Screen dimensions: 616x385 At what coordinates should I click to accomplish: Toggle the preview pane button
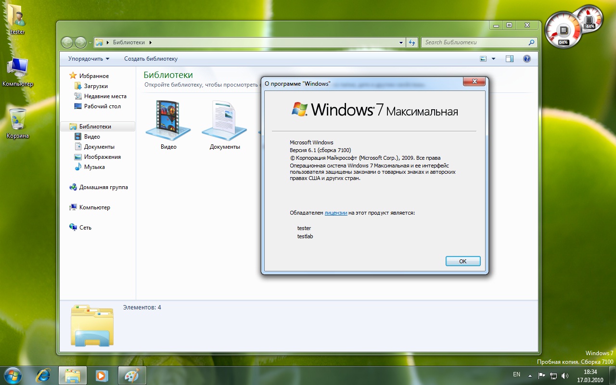click(510, 59)
